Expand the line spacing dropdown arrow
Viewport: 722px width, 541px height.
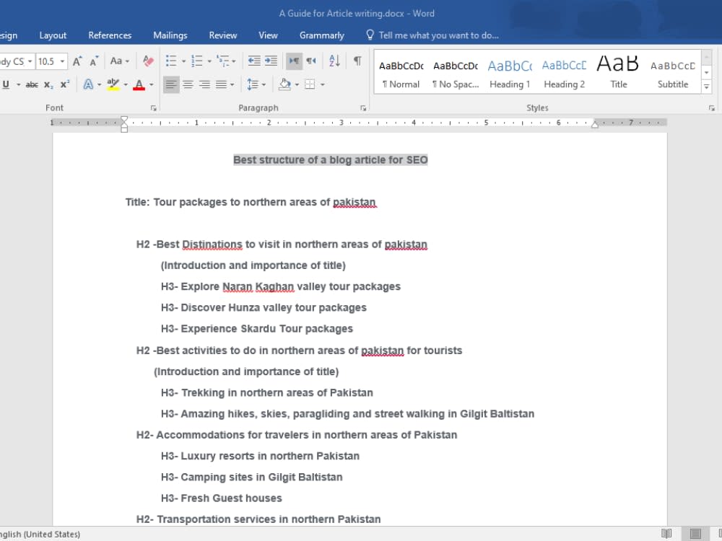point(264,84)
